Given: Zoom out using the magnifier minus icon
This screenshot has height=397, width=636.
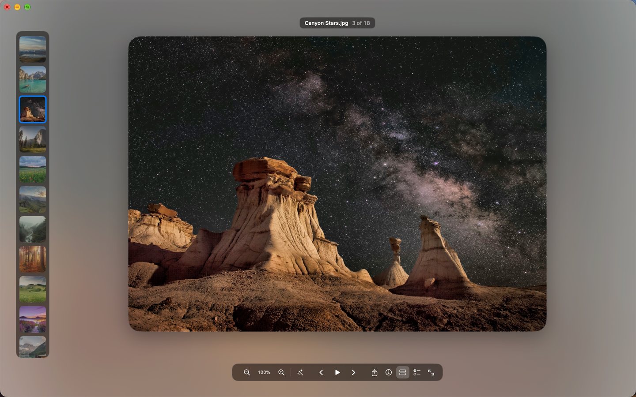Looking at the screenshot, I should [x=247, y=372].
